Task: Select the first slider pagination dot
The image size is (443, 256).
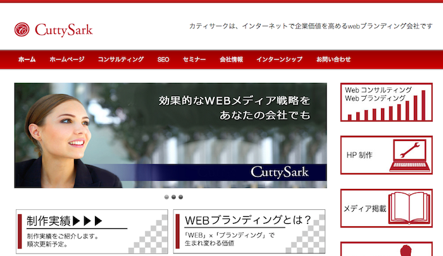Action: (166, 197)
